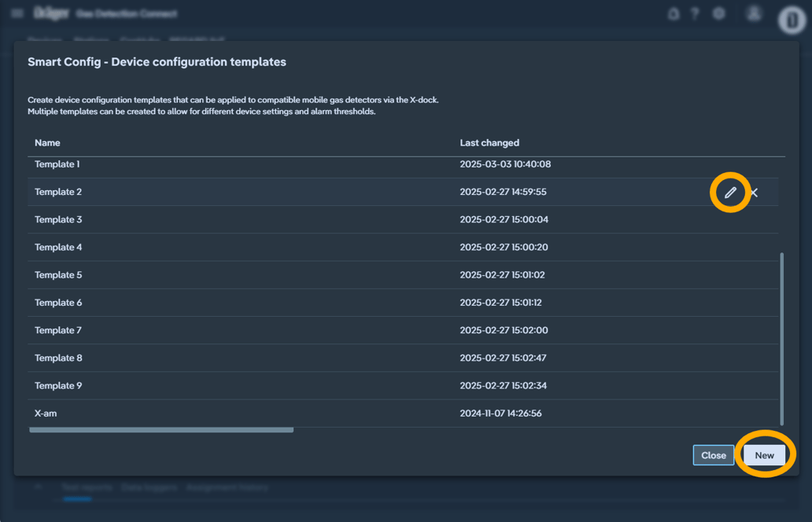Image resolution: width=812 pixels, height=522 pixels.
Task: Delete Template 2 with the X icon
Action: (x=754, y=193)
